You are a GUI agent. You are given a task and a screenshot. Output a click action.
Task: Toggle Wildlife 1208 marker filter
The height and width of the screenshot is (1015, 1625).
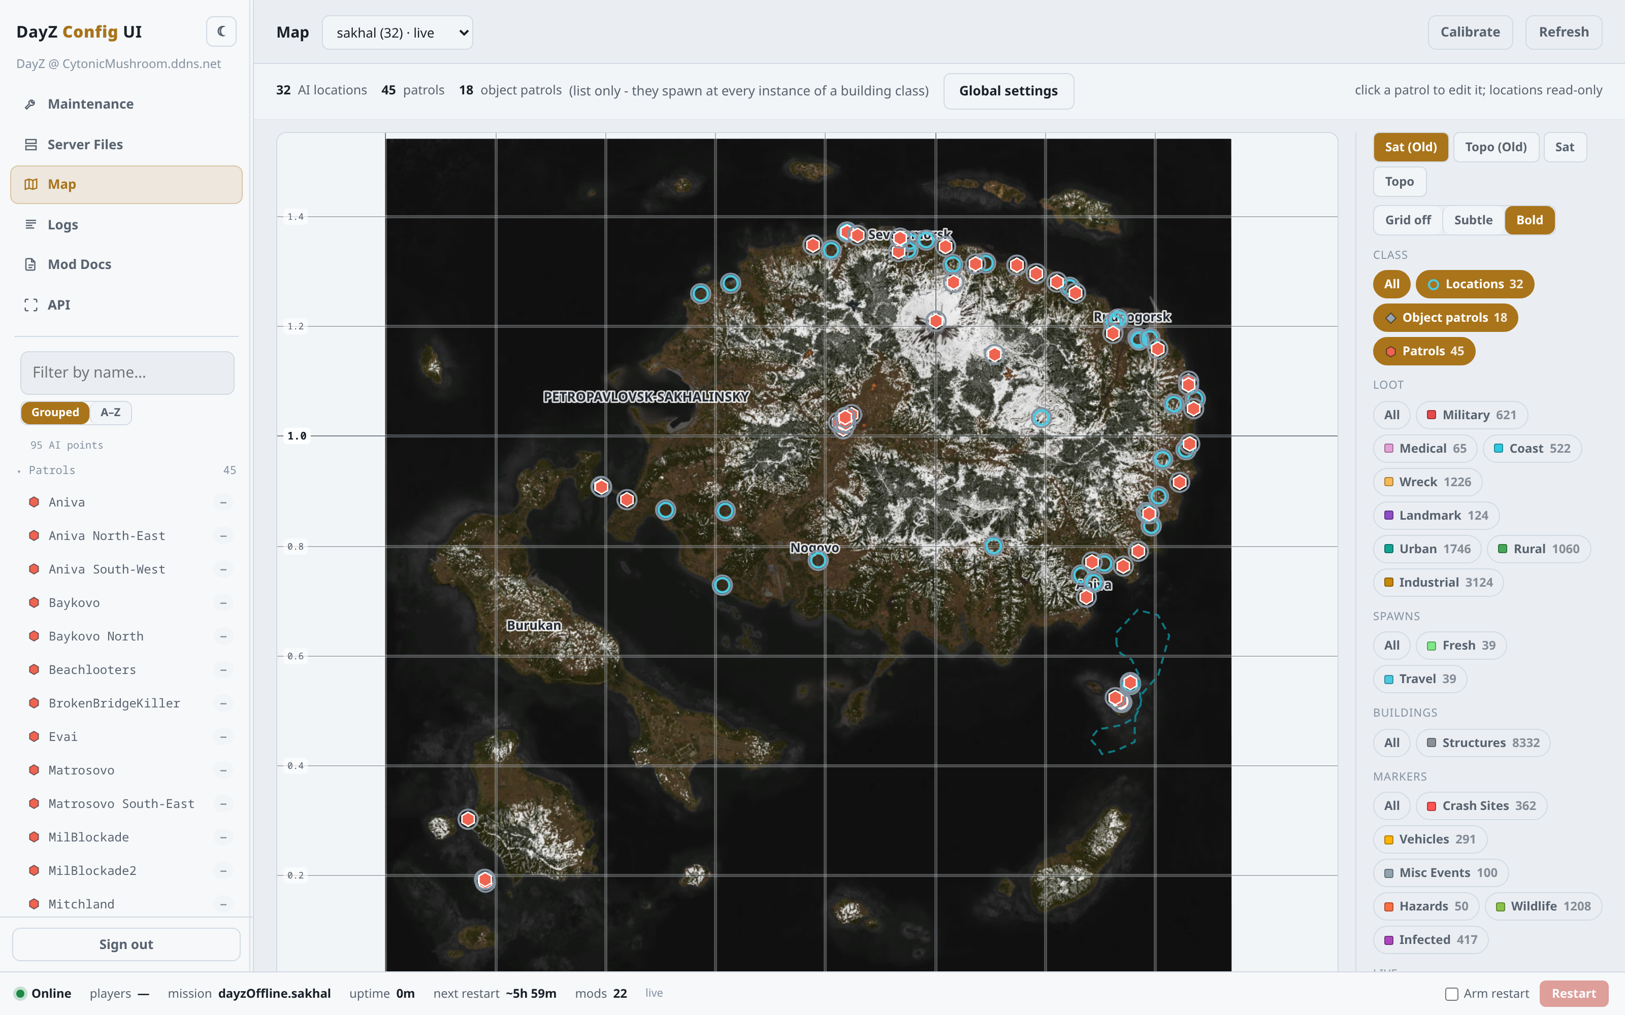(x=1542, y=906)
